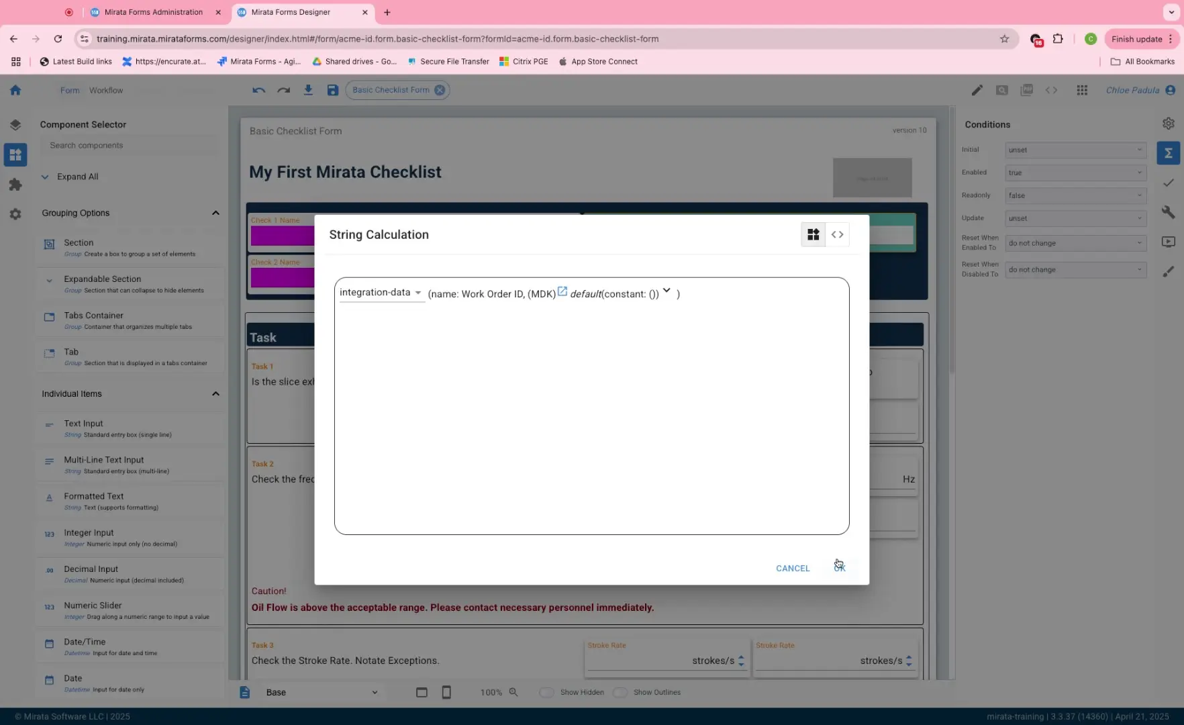Screen dimensions: 1184x725
Task: Enable the Show Hidden toggle
Action: 547,692
